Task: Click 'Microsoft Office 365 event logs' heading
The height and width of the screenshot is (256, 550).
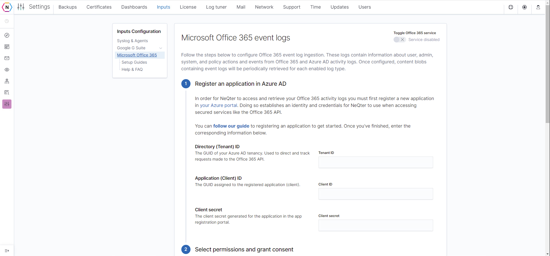Action: click(x=236, y=38)
